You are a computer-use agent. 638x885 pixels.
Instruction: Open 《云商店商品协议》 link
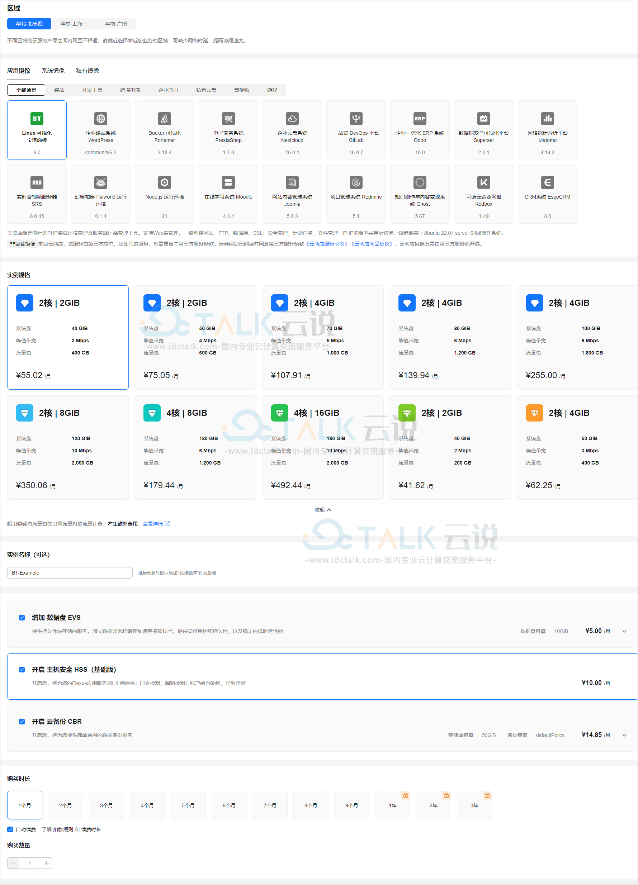tap(372, 244)
